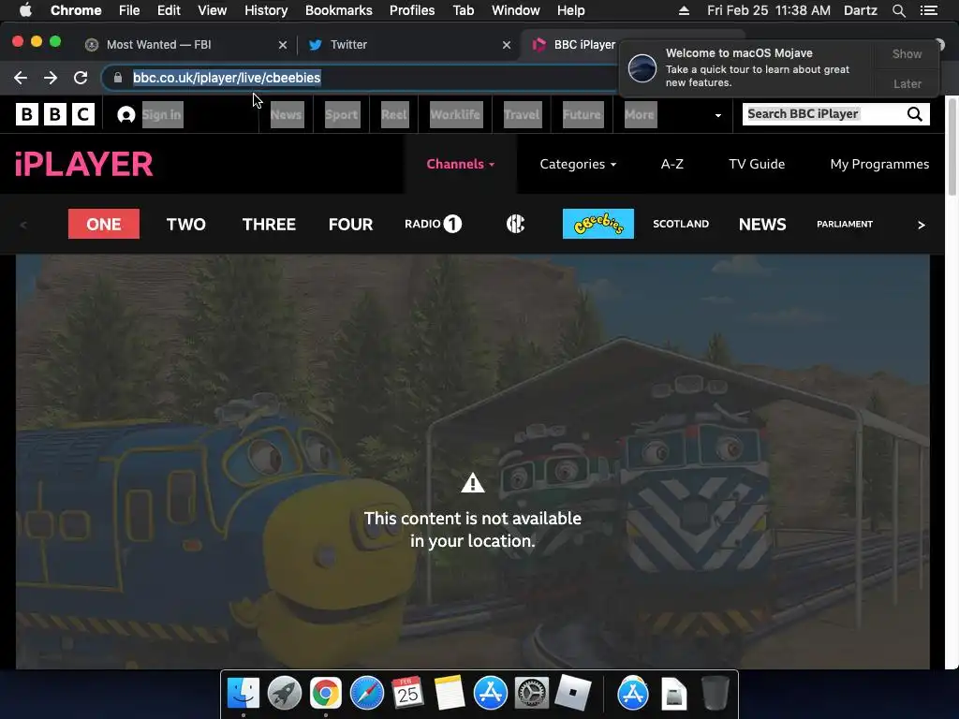
Task: Click the 'This content is not available' message
Action: (x=472, y=530)
